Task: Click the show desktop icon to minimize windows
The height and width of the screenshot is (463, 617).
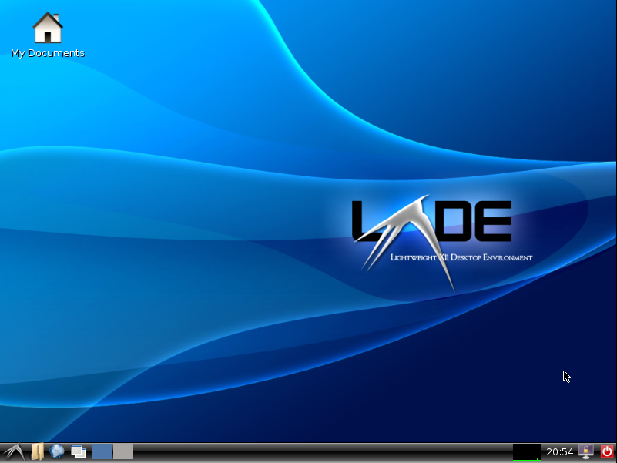Action: 79,451
